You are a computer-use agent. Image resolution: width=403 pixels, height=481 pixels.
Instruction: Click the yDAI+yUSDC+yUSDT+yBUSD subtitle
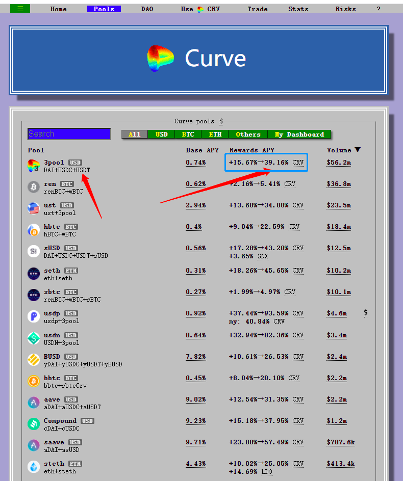tap(83, 364)
